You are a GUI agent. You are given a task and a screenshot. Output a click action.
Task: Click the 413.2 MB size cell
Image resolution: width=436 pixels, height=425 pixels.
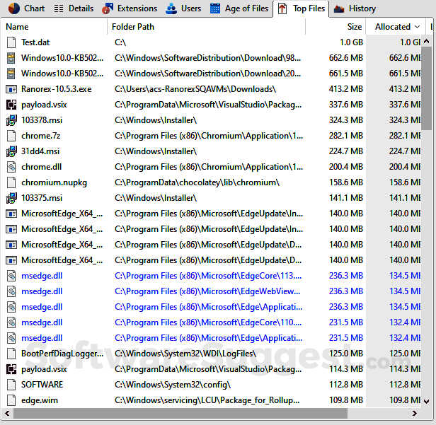(346, 89)
